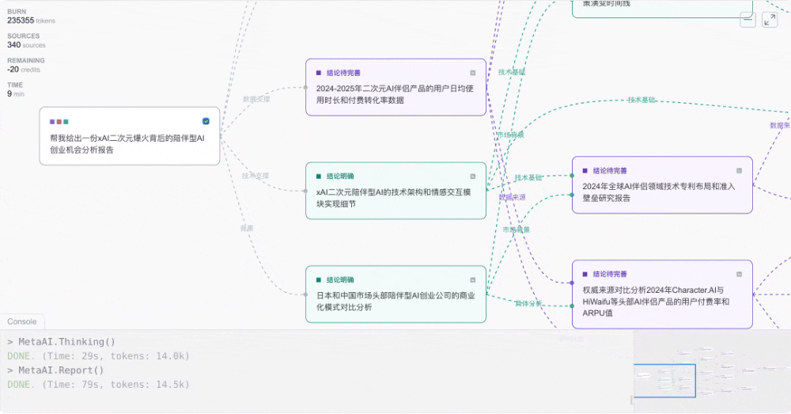Select the node titled xAI二次元陪伴型AI的技术架构和情感交互模块
The height and width of the screenshot is (414, 791).
click(x=395, y=191)
